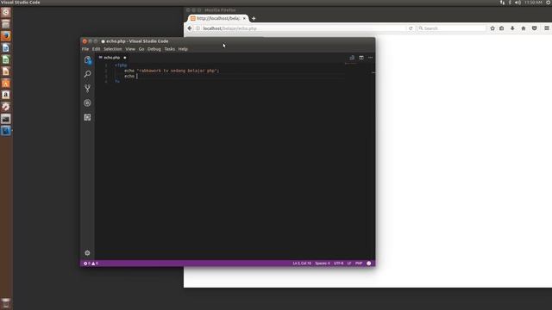
Task: Open Ubuntu Software from the launcher
Action: pyautogui.click(x=6, y=84)
